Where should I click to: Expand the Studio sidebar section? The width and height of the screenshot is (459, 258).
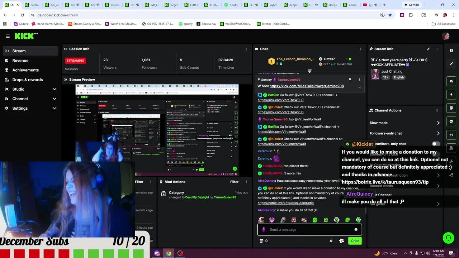tap(55, 89)
